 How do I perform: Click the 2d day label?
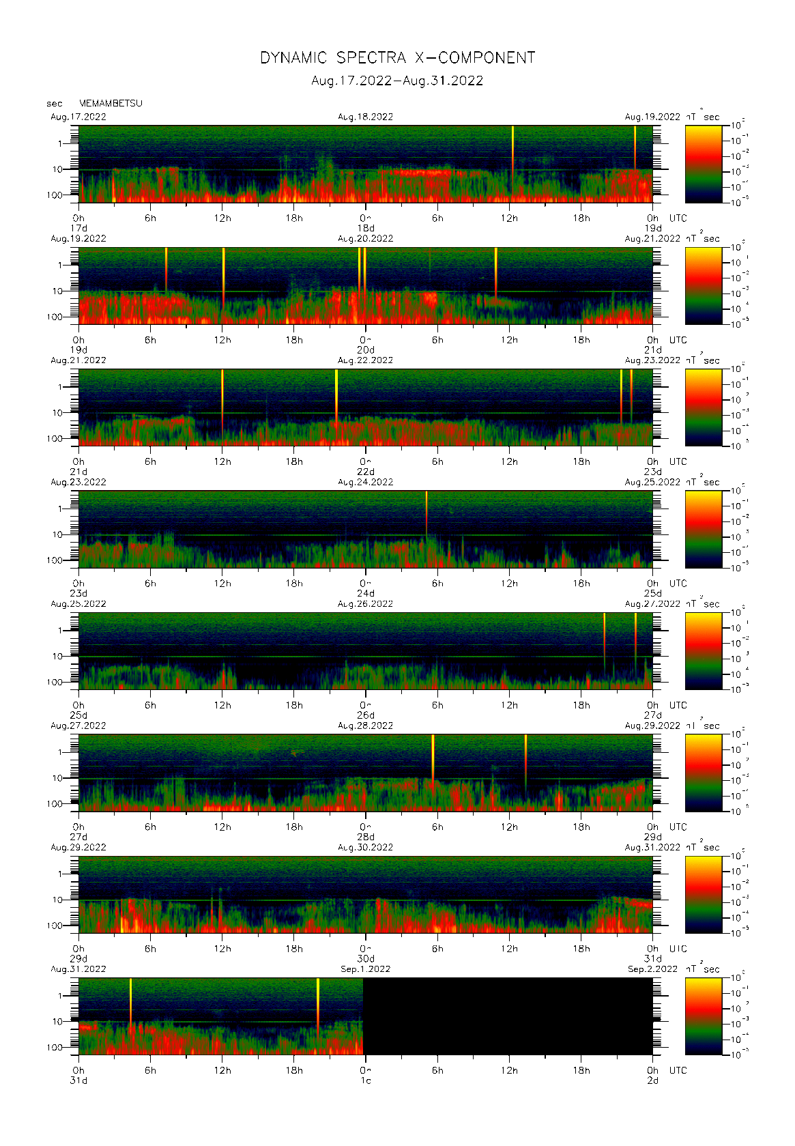(653, 1080)
